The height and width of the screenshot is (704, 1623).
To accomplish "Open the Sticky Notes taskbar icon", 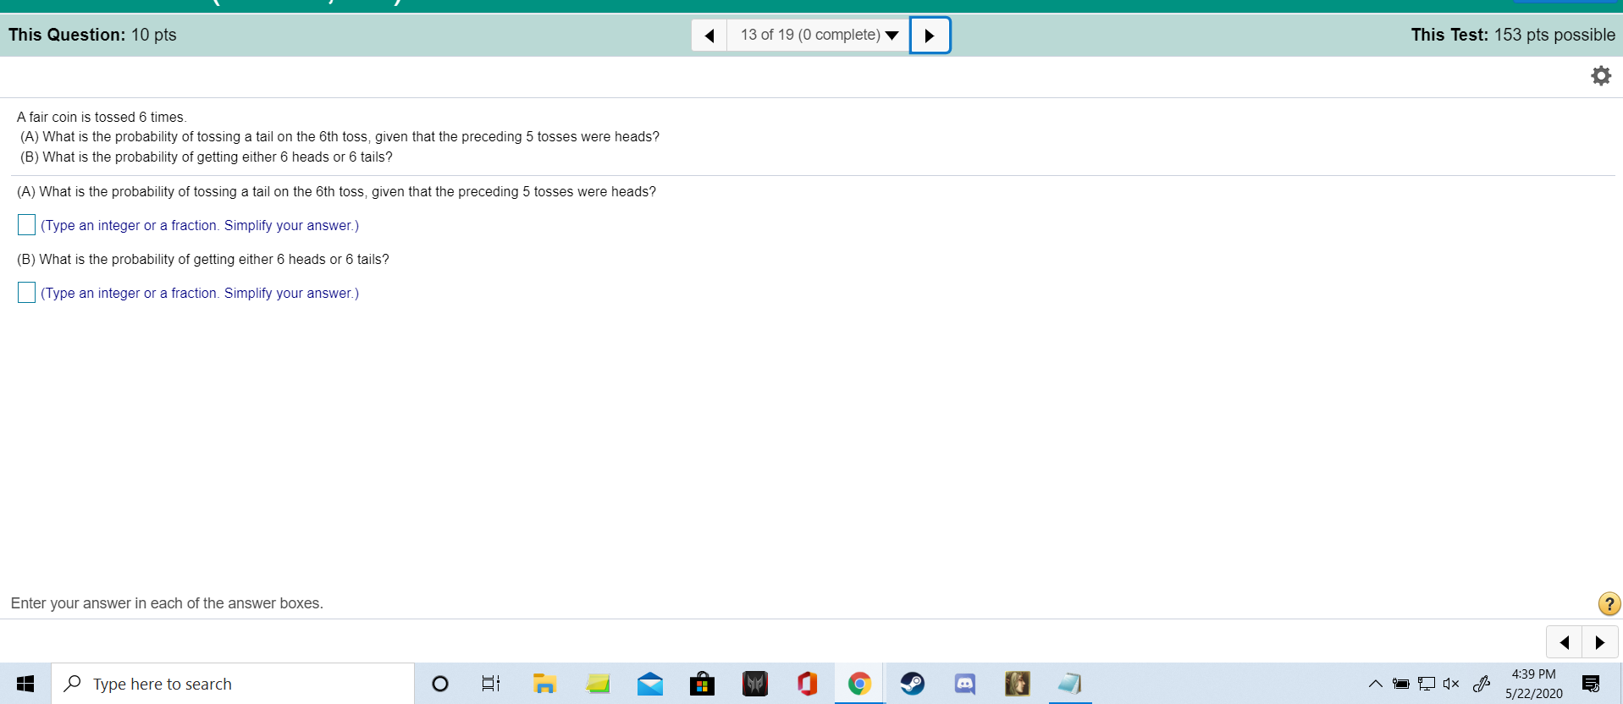I will click(598, 684).
